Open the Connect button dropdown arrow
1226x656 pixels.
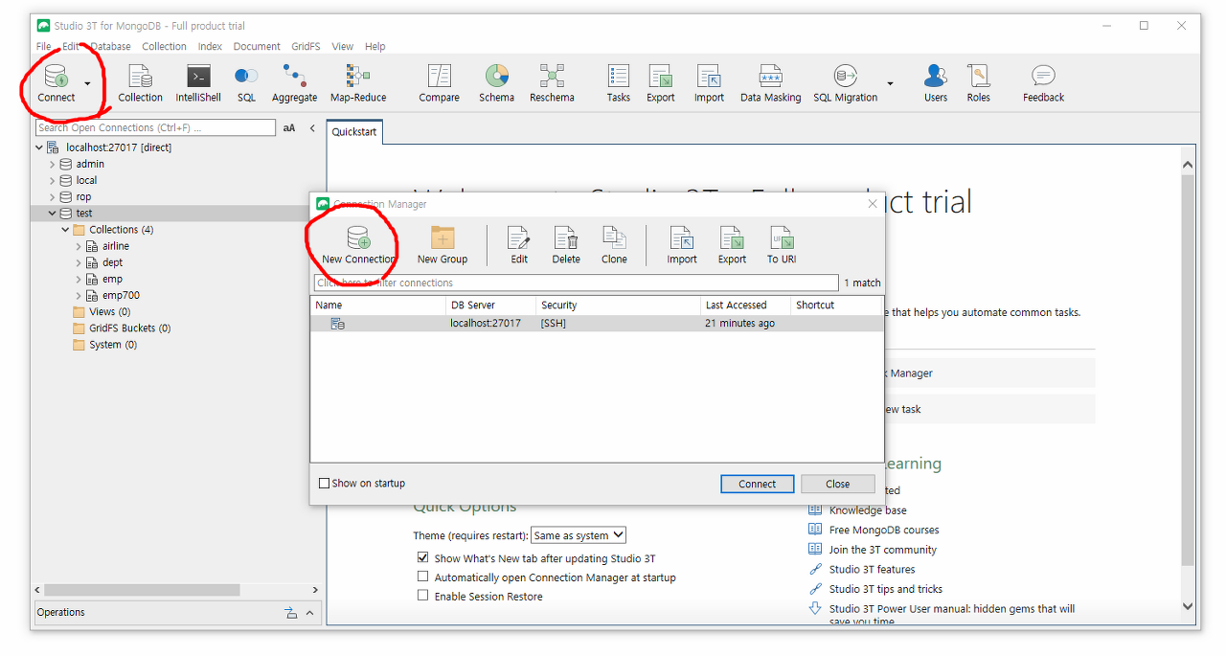(x=87, y=83)
